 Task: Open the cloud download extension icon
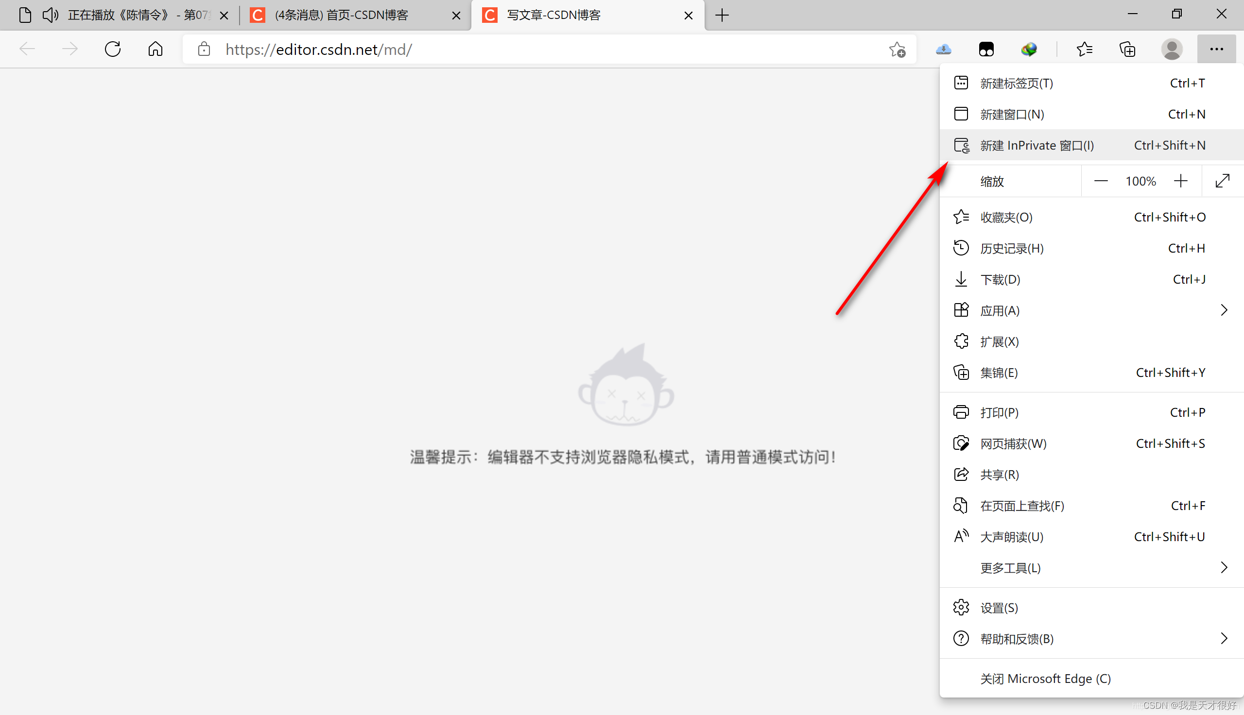944,49
